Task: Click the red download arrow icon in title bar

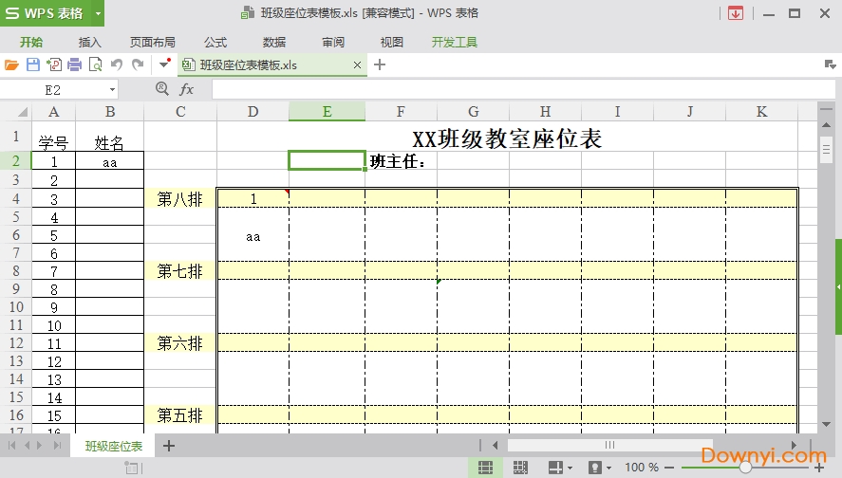Action: coord(736,13)
